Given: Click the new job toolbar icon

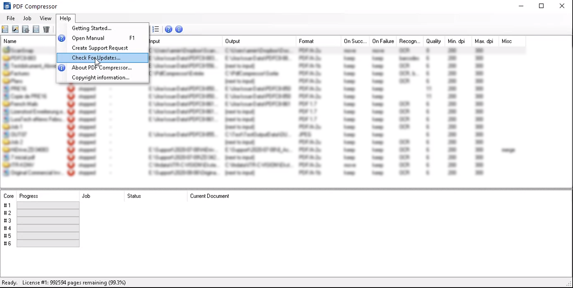Looking at the screenshot, I should (x=5, y=29).
